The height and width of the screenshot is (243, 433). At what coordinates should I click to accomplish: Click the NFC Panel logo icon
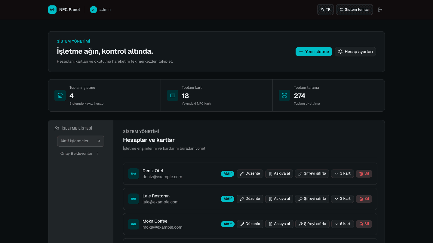pyautogui.click(x=52, y=10)
